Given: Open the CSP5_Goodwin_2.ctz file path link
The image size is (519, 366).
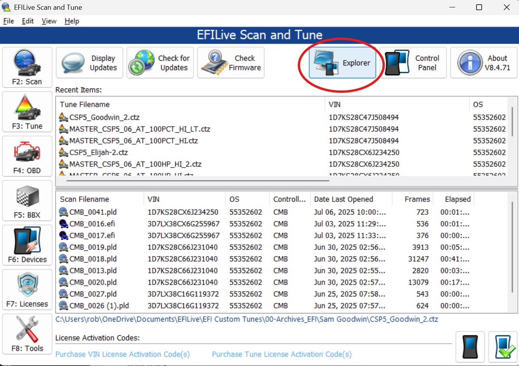Looking at the screenshot, I should tap(246, 319).
